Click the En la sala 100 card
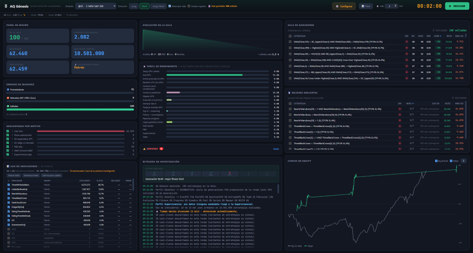473x253 pixels. [x=38, y=36]
